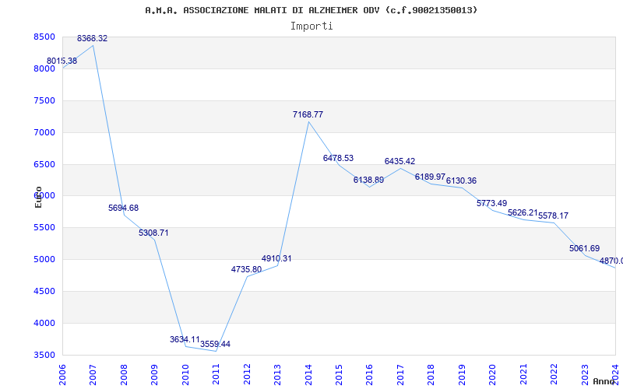Select the 5626.21 value label
Viewport: 623px width, 389px height.
(523, 212)
